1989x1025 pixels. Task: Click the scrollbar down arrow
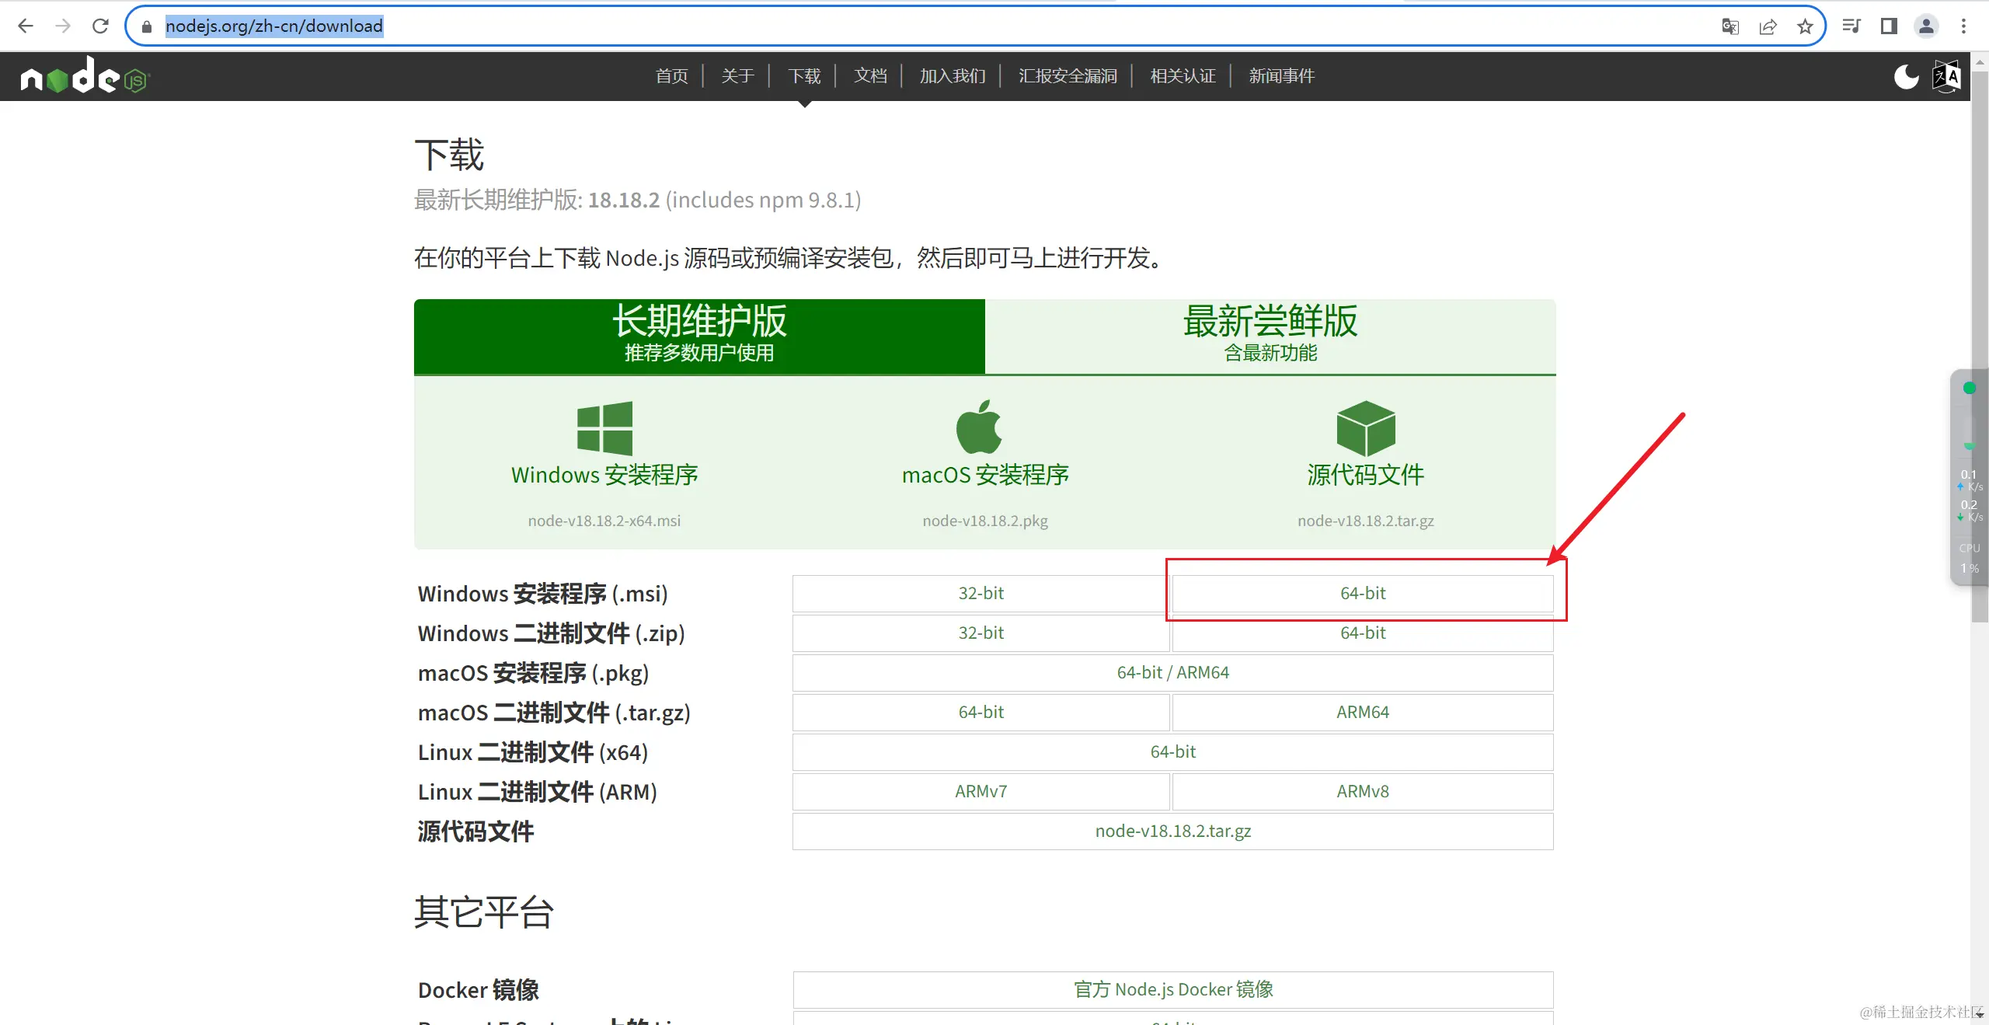tap(1980, 1015)
